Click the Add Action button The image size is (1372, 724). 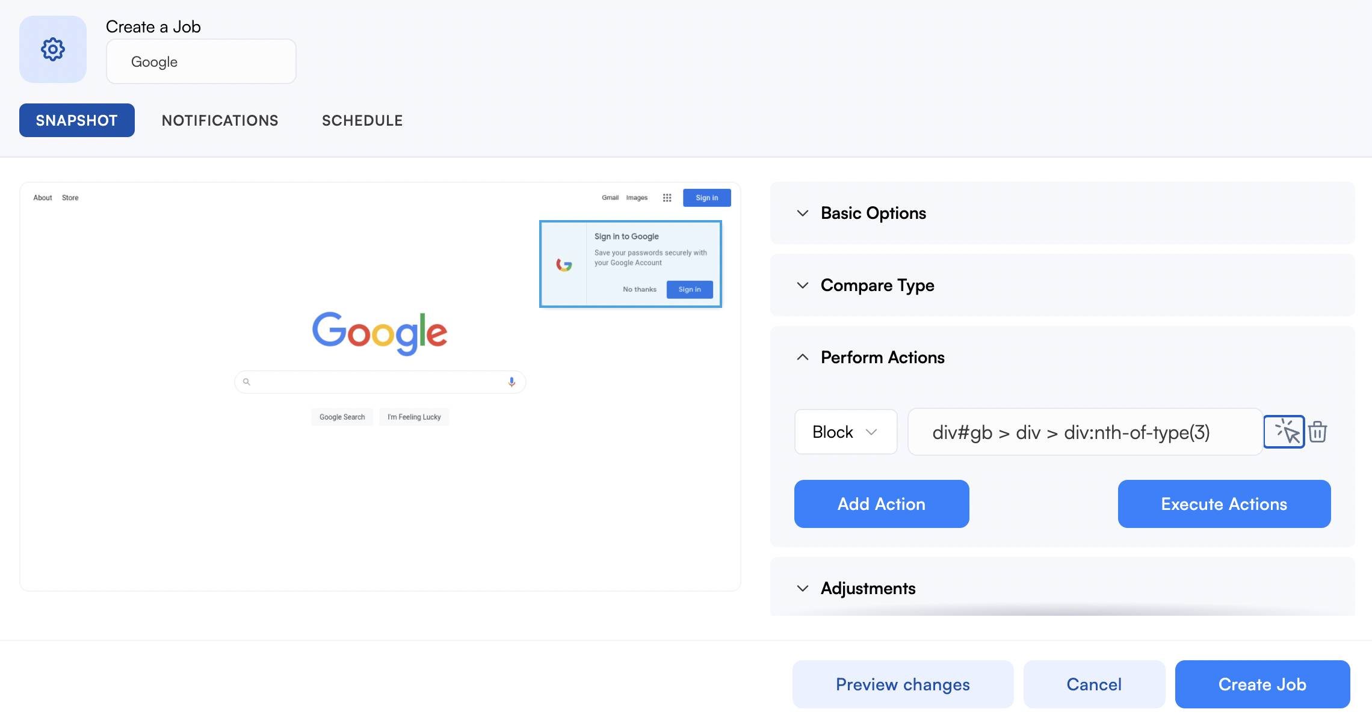882,504
